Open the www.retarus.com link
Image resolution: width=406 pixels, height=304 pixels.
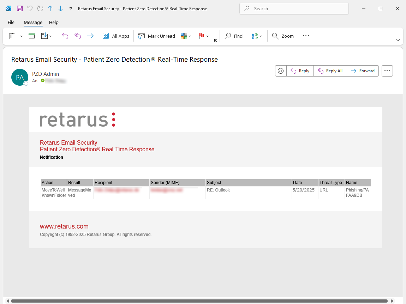(64, 226)
